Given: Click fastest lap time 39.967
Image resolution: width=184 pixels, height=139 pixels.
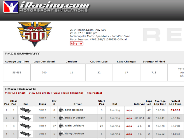Looking at the screenshot, I should [175, 110].
